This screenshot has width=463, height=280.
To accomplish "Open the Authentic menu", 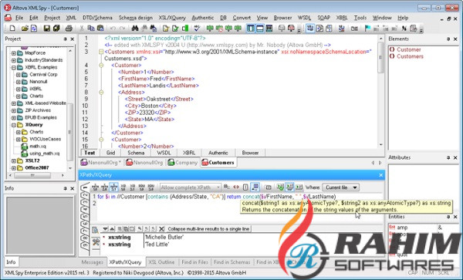I will (x=202, y=18).
